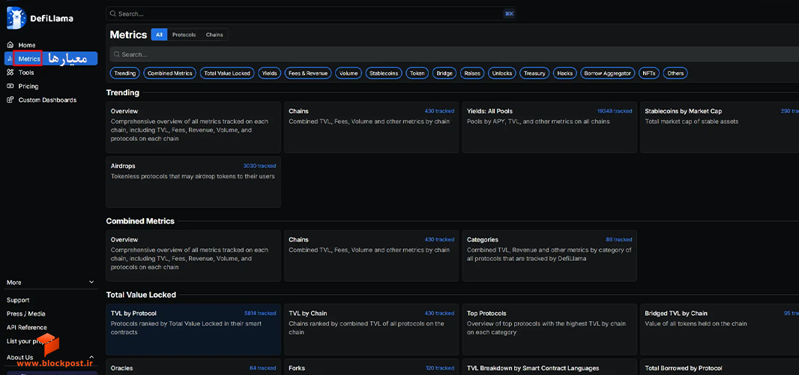The height and width of the screenshot is (375, 799).
Task: Click the Custom Dashboards icon
Action: pos(10,100)
